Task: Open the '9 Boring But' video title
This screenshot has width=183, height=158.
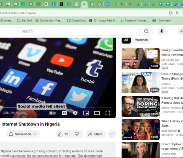Action: point(172,100)
